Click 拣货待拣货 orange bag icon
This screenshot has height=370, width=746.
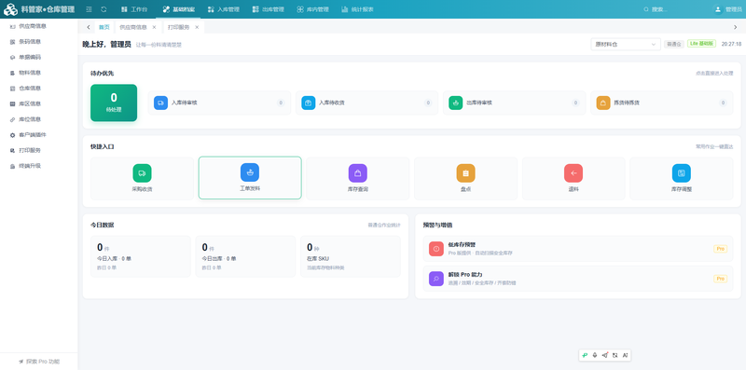pos(603,103)
